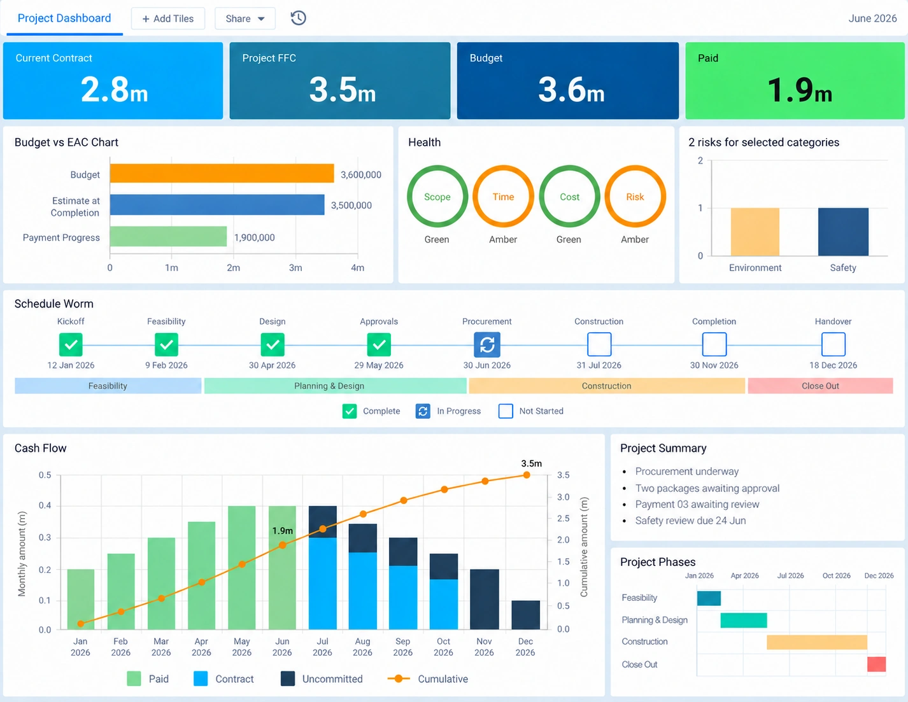Toggle the Kickoff milestone checkbox

pos(71,345)
